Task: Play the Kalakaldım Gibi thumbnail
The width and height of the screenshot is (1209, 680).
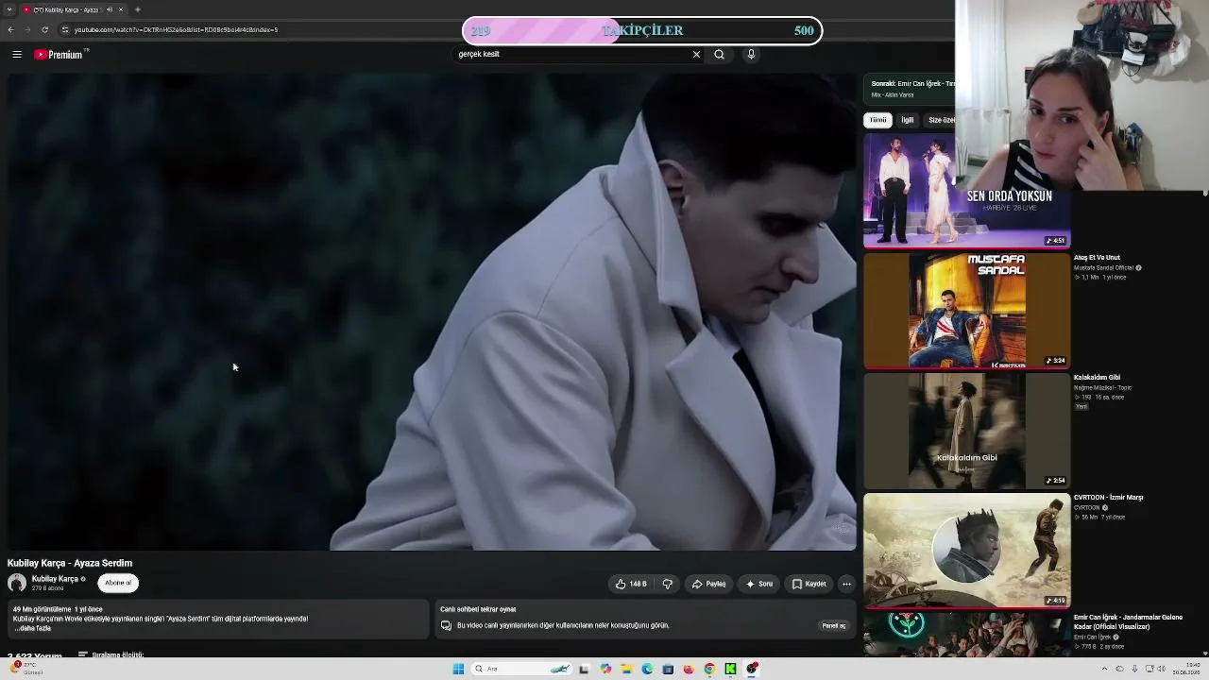Action: tap(966, 430)
